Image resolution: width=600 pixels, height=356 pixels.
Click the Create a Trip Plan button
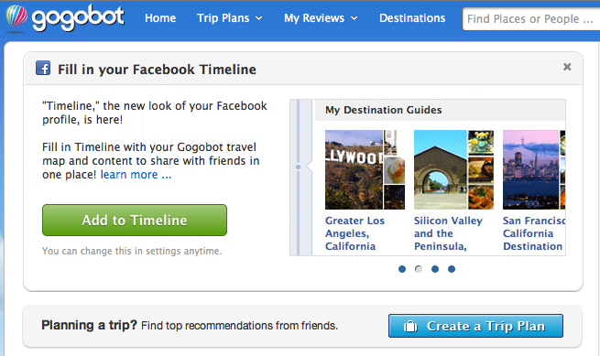(475, 326)
